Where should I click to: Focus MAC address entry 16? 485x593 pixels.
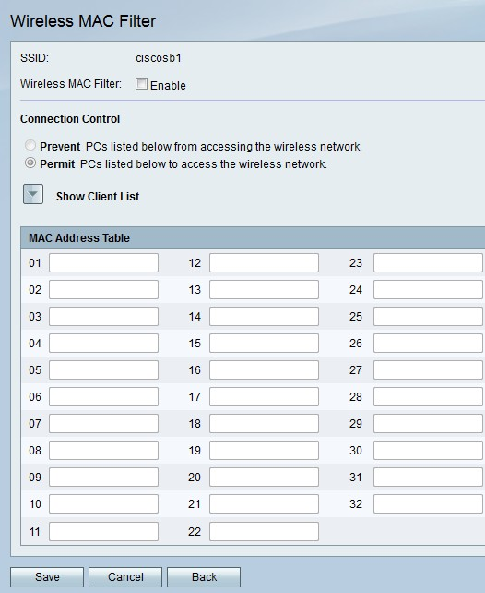click(264, 369)
